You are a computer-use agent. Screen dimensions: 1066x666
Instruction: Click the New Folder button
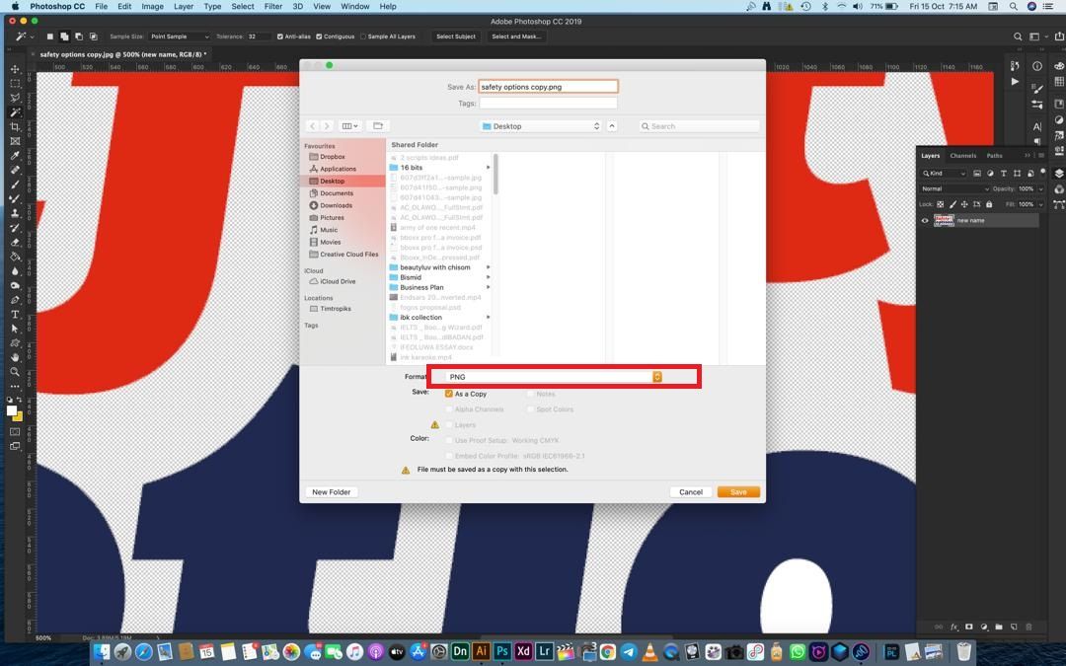click(332, 491)
